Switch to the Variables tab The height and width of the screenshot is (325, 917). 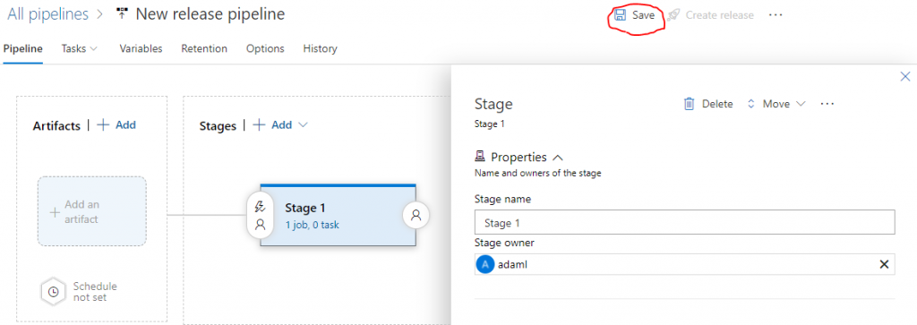coord(141,48)
